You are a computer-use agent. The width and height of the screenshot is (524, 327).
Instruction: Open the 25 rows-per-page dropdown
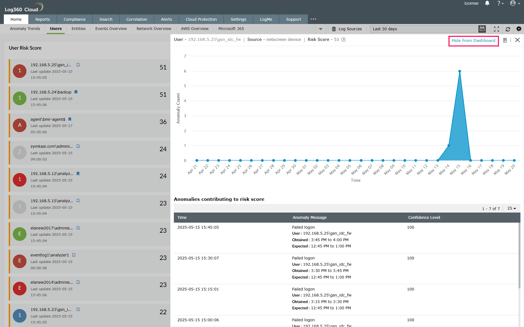[511, 208]
